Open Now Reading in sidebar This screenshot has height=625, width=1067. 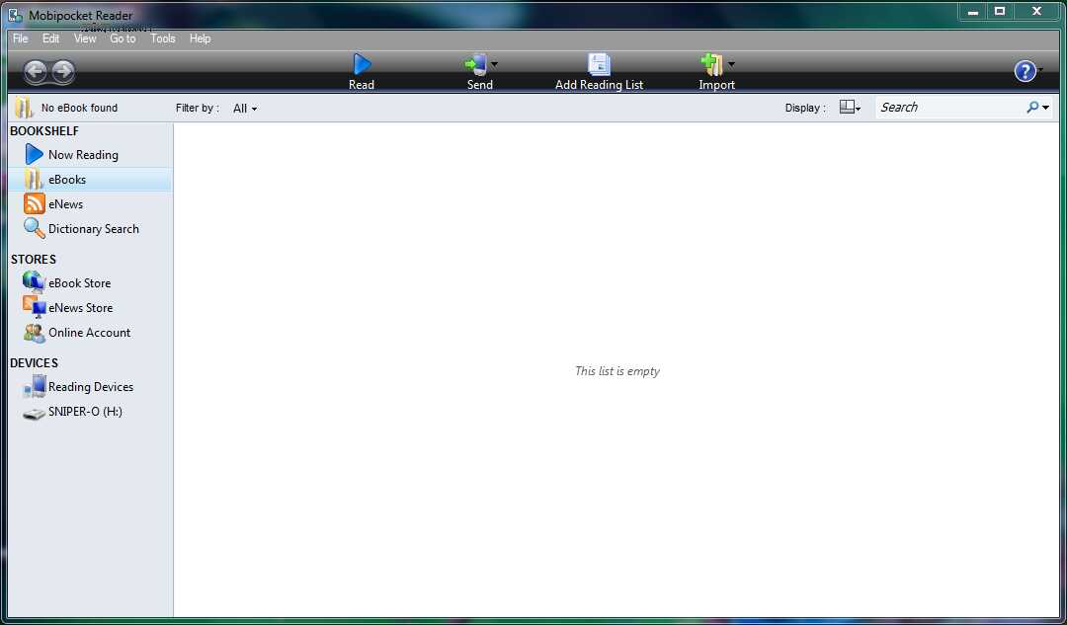83,155
